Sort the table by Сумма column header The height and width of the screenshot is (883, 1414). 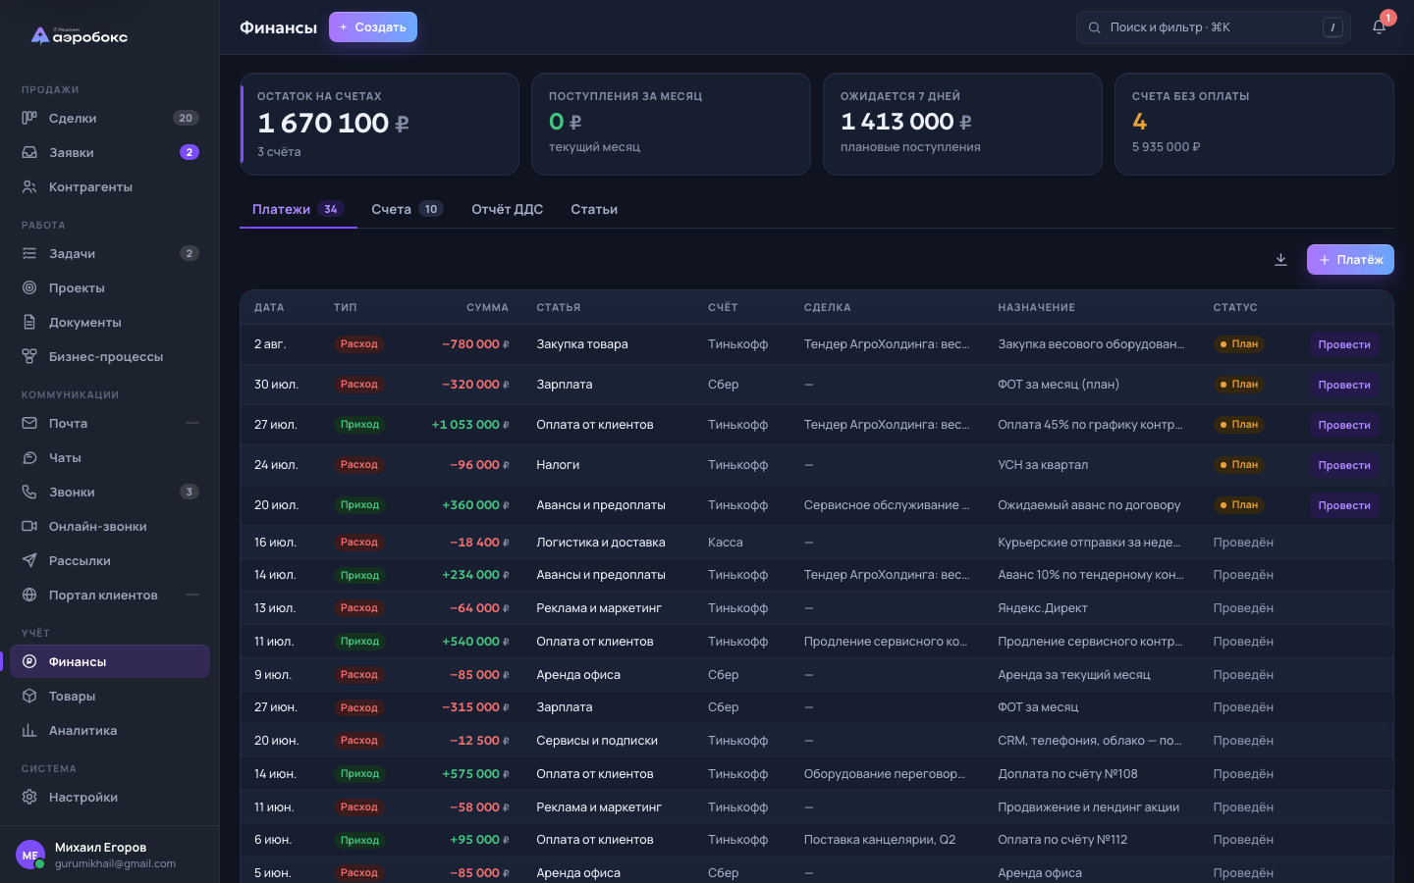click(487, 307)
